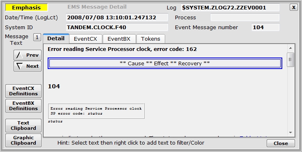The height and width of the screenshot is (152, 302).
Task: Click the Cause Effect Recovery banner
Action: pos(165,63)
